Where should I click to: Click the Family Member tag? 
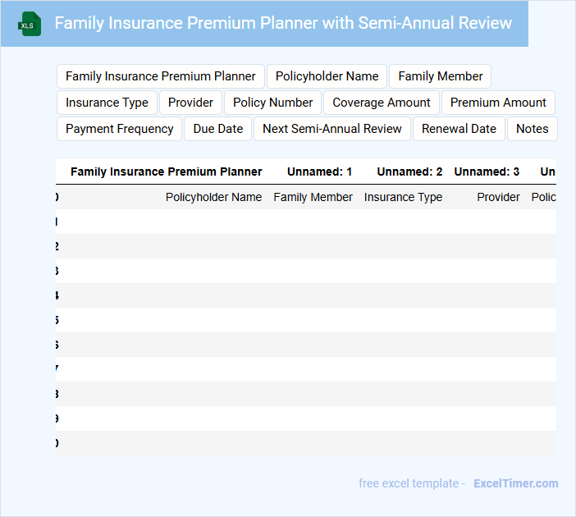(x=440, y=76)
